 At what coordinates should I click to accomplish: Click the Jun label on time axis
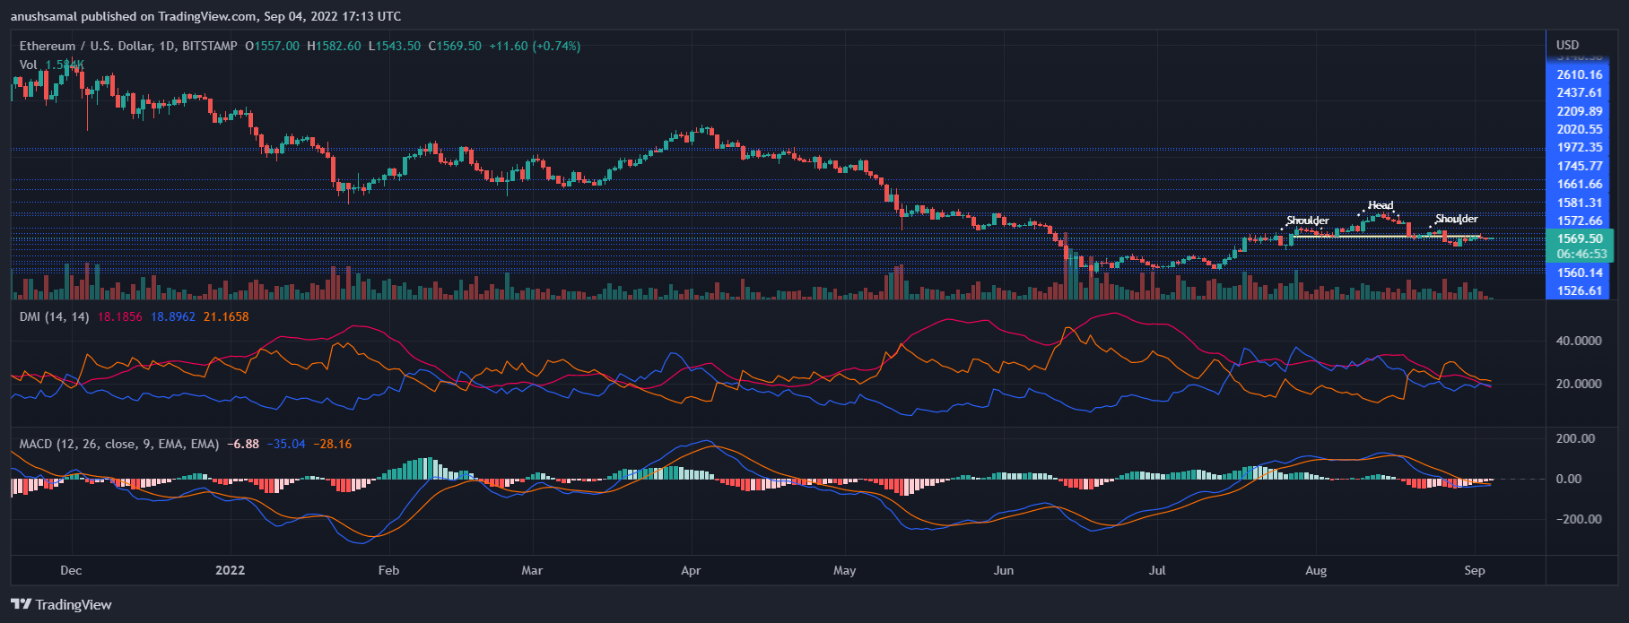(x=1004, y=570)
